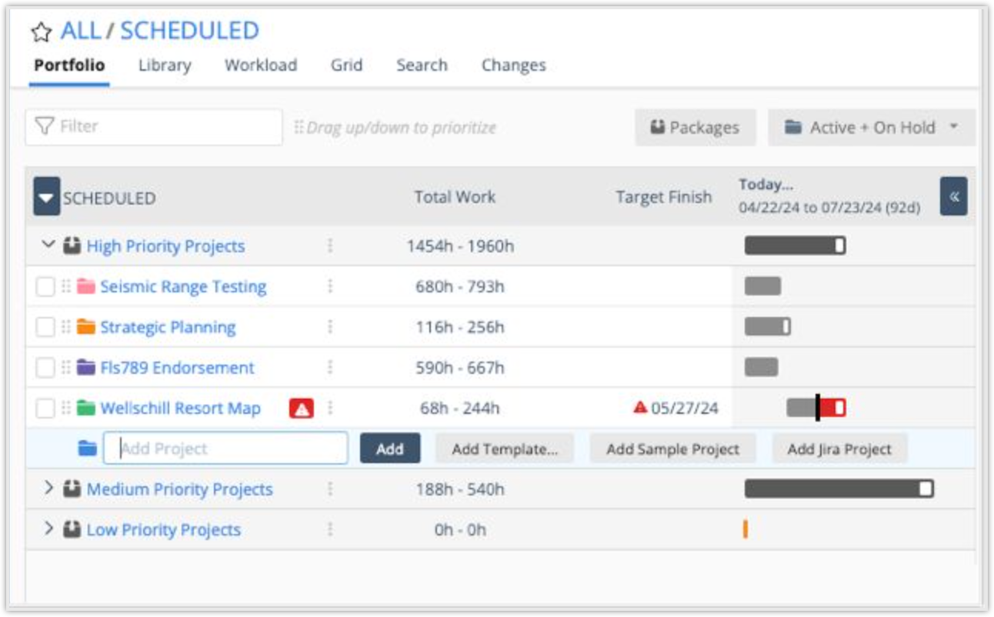Click the purple folder icon for Fls789 Endorsement
This screenshot has width=994, height=617.
86,368
